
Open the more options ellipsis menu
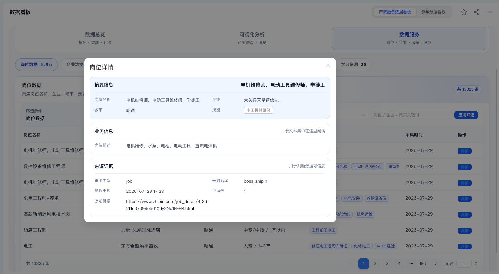click(490, 12)
